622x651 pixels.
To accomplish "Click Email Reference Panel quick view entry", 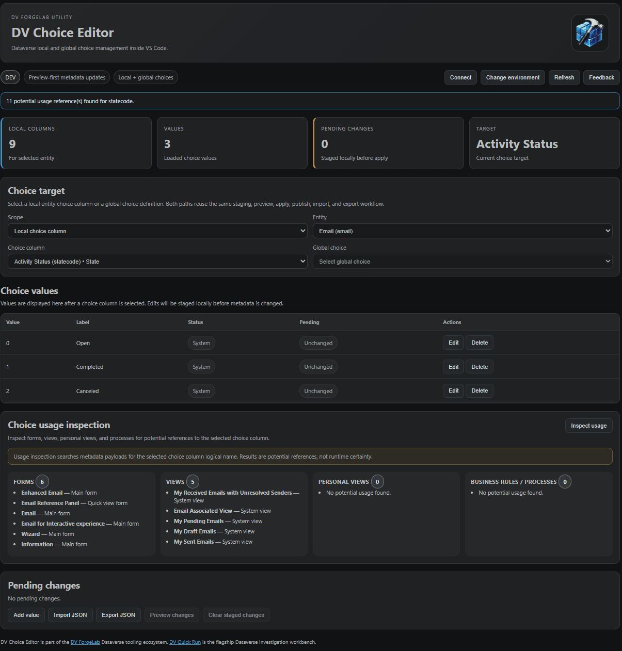I will (x=74, y=503).
